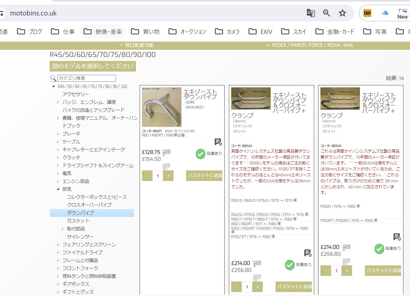Open the EXIF browser extension icon
Image resolution: width=410 pixels, height=296 pixels.
point(367,13)
